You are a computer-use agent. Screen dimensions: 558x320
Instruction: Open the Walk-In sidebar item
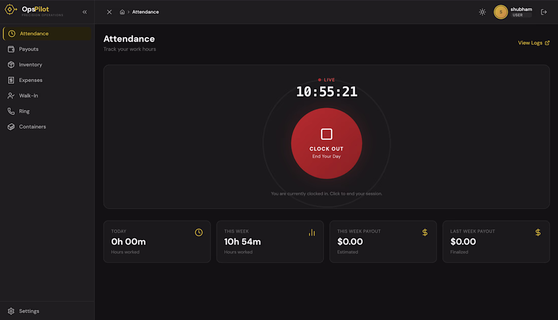point(47,96)
